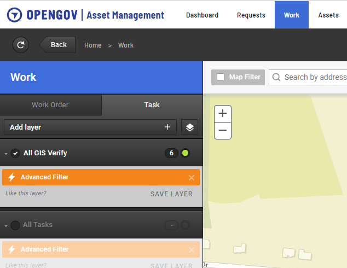Click the refresh circular arrow button
Viewport: 347px width, 268px height.
[x=21, y=45]
